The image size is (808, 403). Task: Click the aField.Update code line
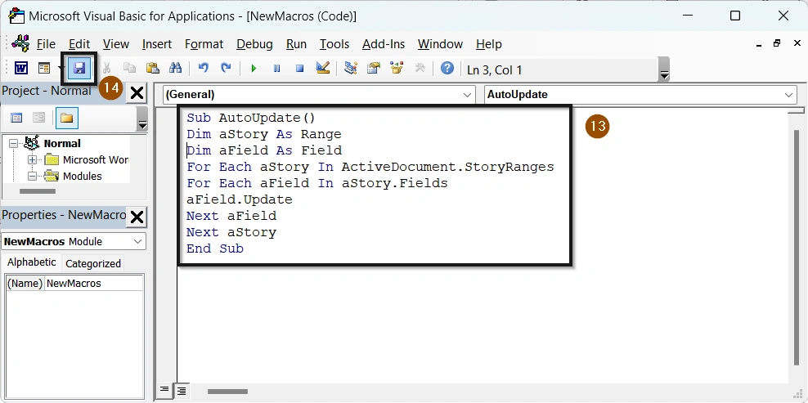pos(239,199)
